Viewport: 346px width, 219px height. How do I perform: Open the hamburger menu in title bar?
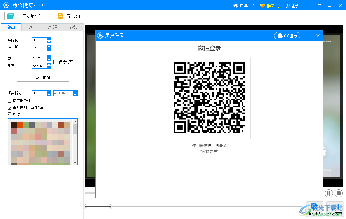(319, 6)
